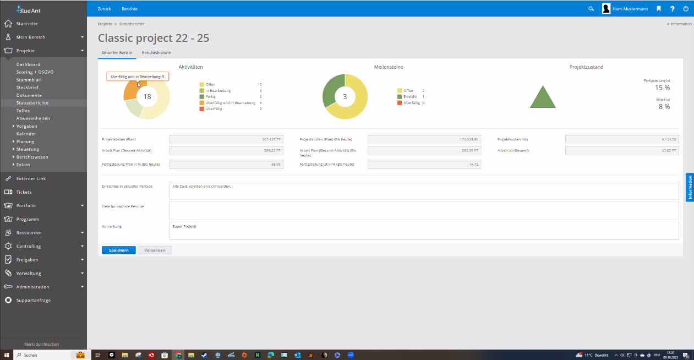Open help via question mark icon
The width and height of the screenshot is (694, 360).
pos(672,9)
